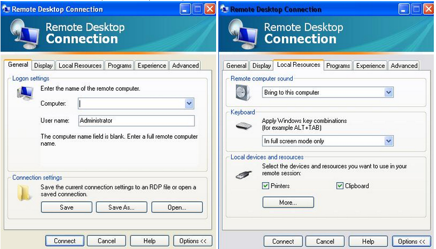
Task: Click the Save As... button
Action: 121,207
